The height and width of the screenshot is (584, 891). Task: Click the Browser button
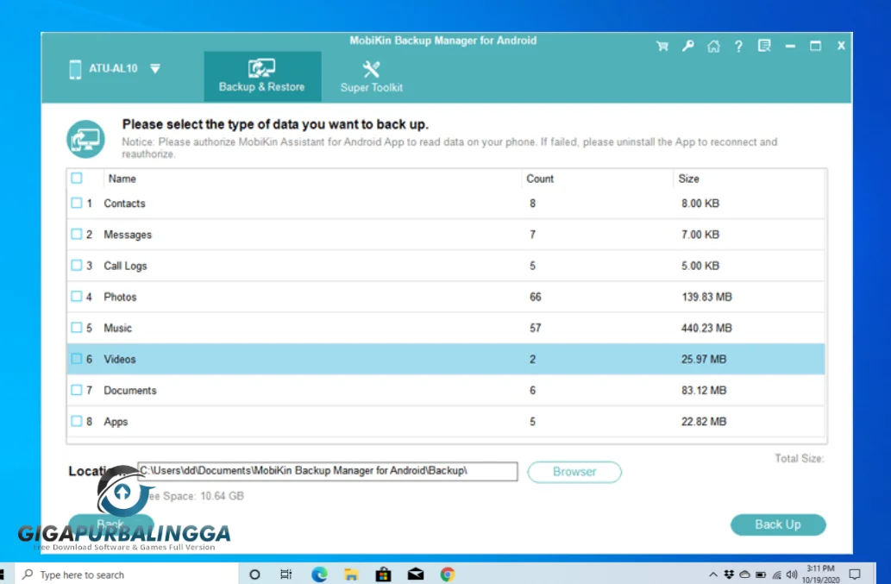pos(574,472)
